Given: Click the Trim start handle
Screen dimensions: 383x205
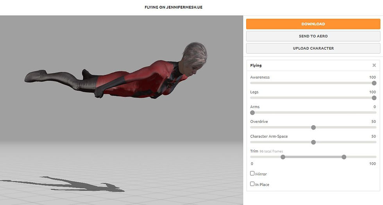Looking at the screenshot, I should click(x=283, y=157).
